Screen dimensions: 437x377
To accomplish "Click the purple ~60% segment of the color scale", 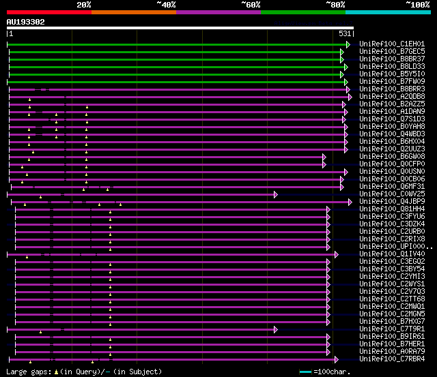I will tap(218, 12).
